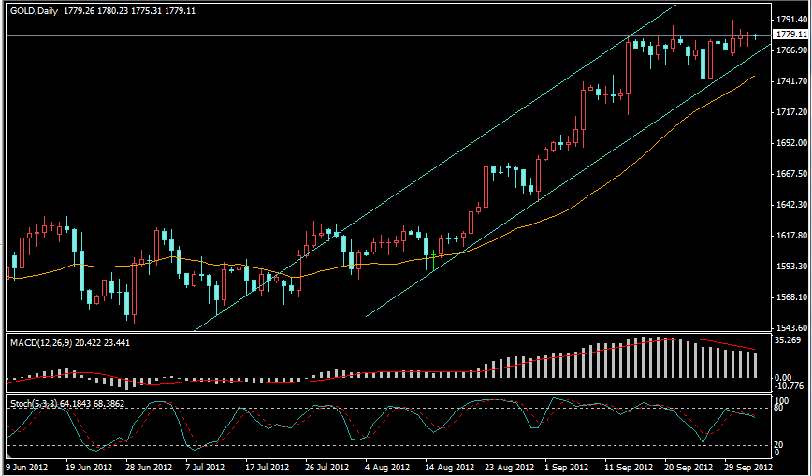Screen dimensions: 812x476
Task: Click the 26 Jul 2012 date label
Action: pos(326,467)
